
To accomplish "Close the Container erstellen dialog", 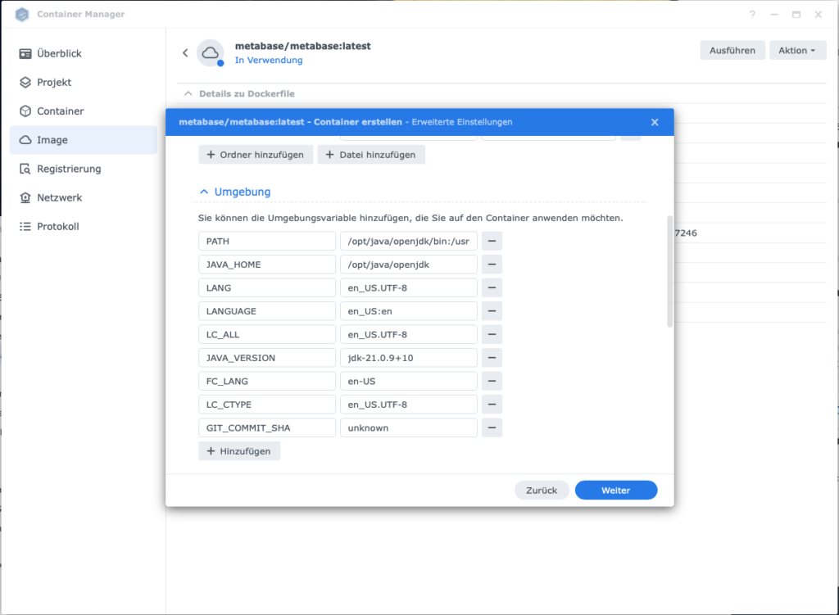I will (655, 122).
